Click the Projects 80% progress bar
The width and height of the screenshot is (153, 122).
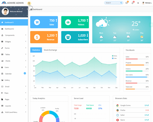click(137, 65)
